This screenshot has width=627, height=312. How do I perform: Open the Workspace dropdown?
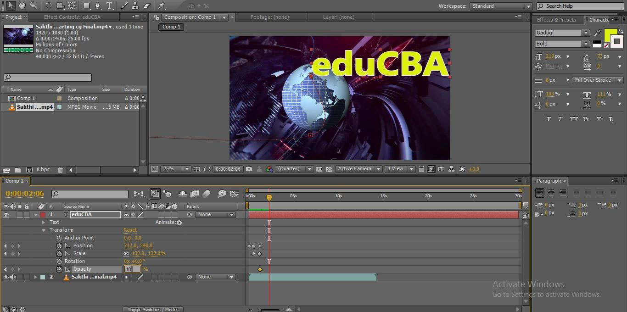(501, 6)
